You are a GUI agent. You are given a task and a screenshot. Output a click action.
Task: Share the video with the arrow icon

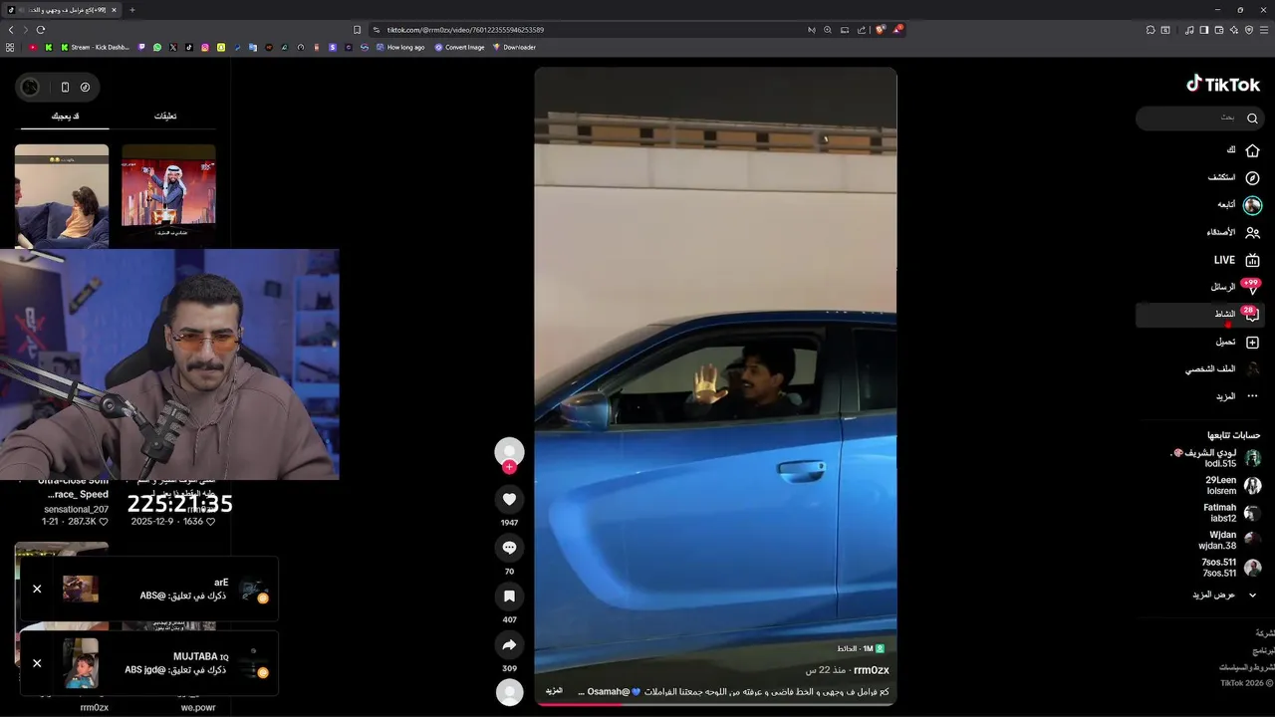(509, 644)
